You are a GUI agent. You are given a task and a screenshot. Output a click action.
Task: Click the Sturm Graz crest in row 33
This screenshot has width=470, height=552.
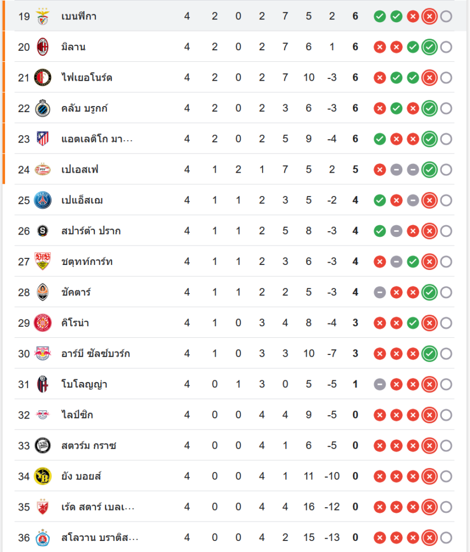point(42,445)
